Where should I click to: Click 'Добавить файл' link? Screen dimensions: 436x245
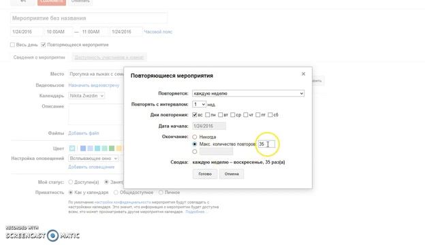point(83,133)
